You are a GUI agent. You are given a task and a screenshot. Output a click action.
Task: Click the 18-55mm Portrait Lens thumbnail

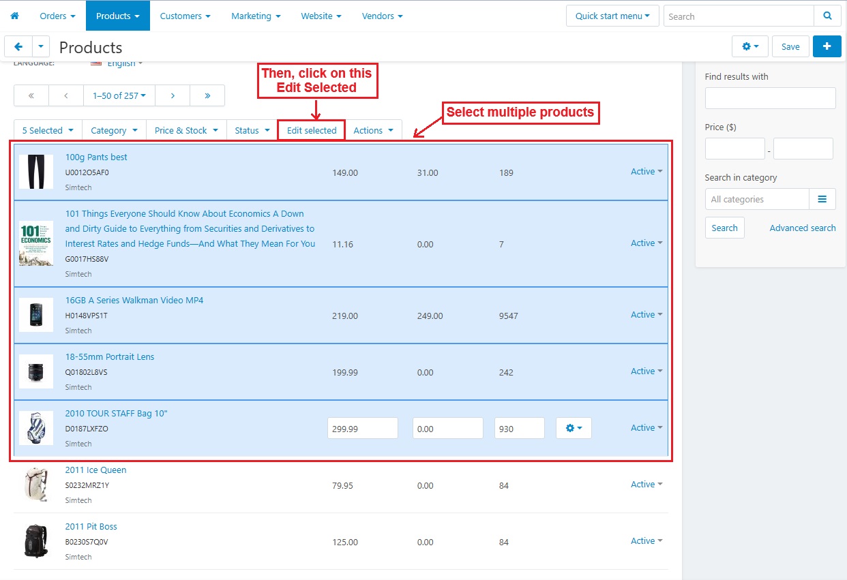(36, 371)
